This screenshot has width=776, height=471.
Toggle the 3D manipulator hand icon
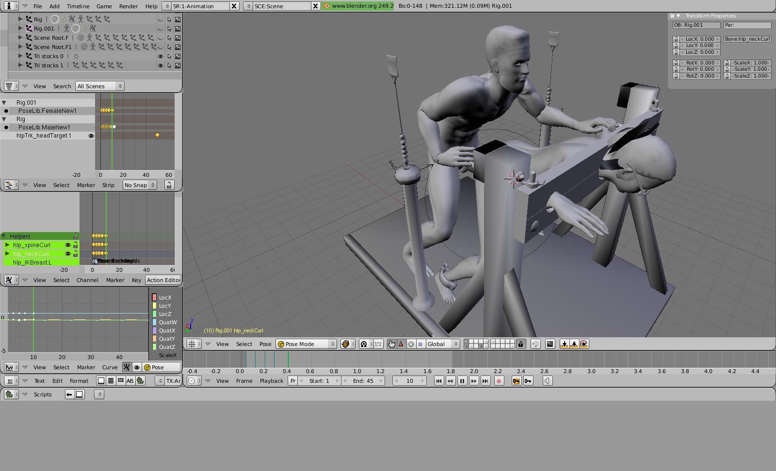click(391, 344)
